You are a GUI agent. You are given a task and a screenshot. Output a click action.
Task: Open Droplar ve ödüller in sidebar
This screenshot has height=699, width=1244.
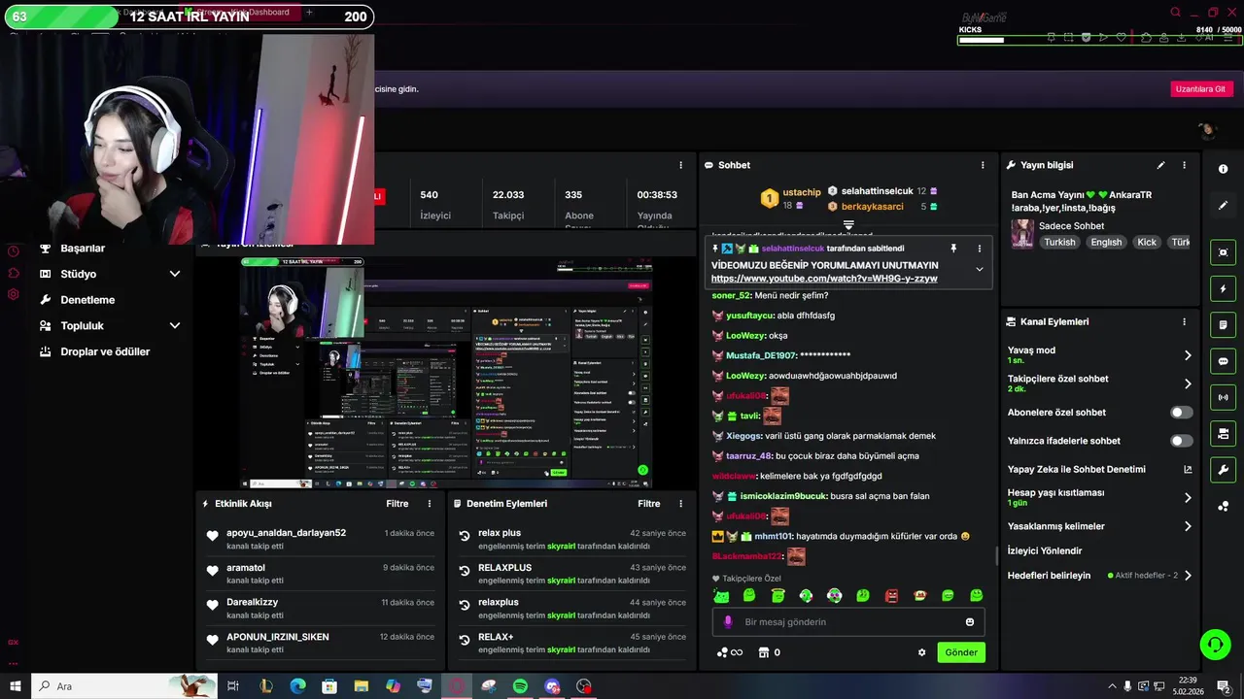point(105,351)
